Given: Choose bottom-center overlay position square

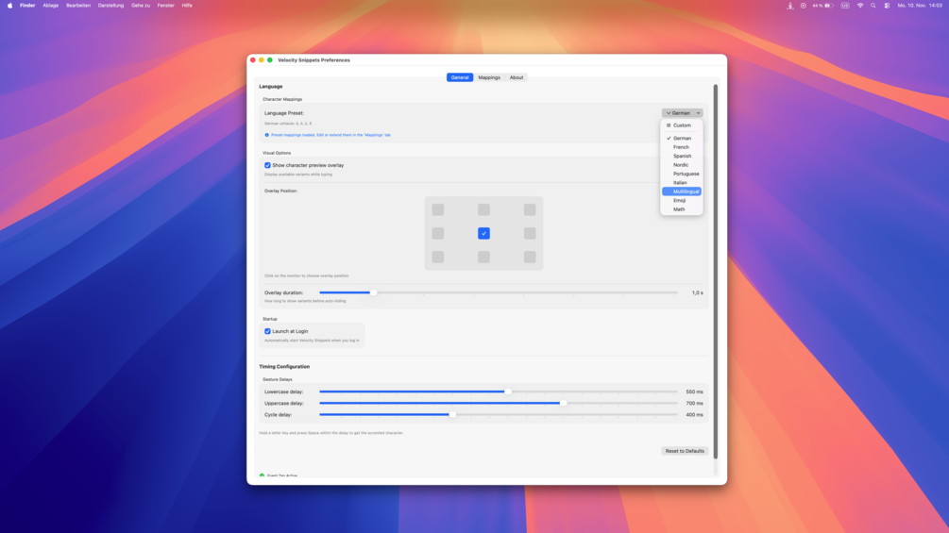Looking at the screenshot, I should tap(483, 257).
